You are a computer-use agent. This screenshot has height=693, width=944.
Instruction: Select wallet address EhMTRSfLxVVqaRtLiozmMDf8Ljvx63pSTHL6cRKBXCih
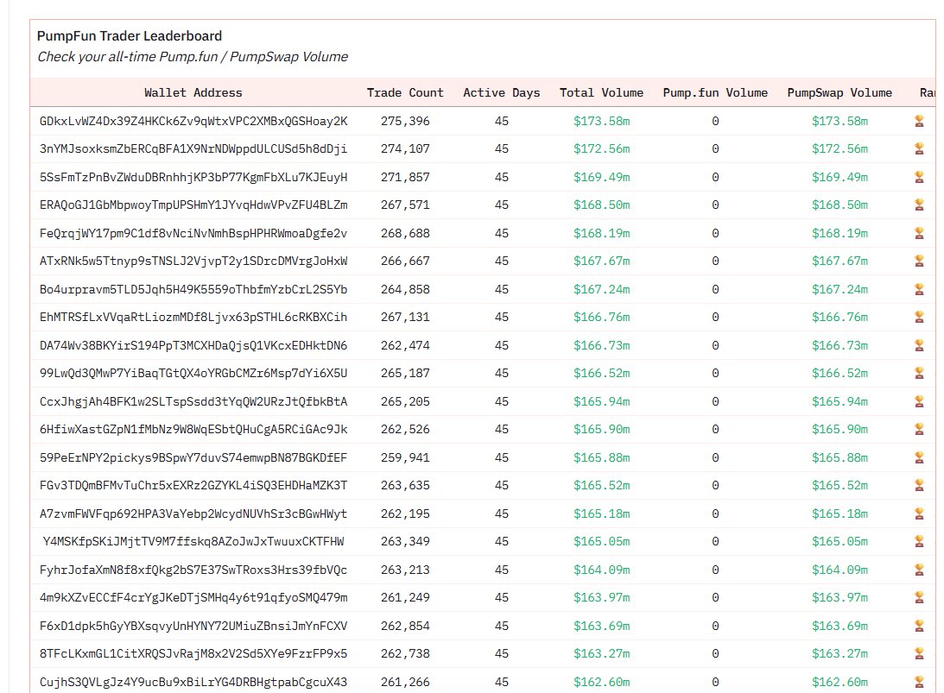pyautogui.click(x=193, y=317)
